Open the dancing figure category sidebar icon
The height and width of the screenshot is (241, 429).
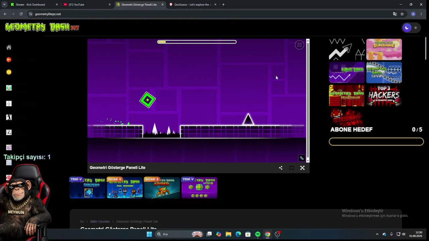pos(9,117)
